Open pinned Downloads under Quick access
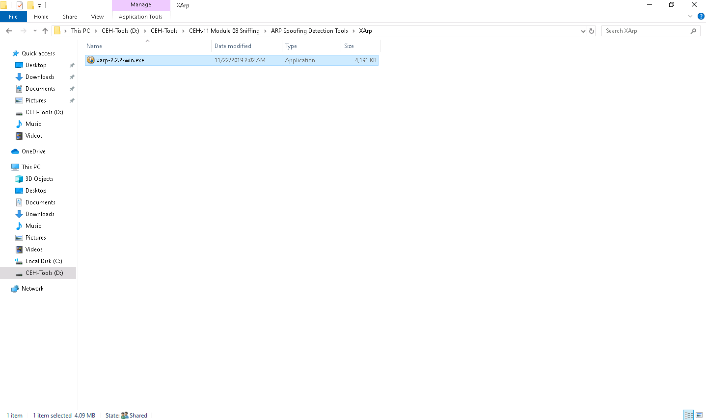This screenshot has height=420, width=706. point(40,77)
